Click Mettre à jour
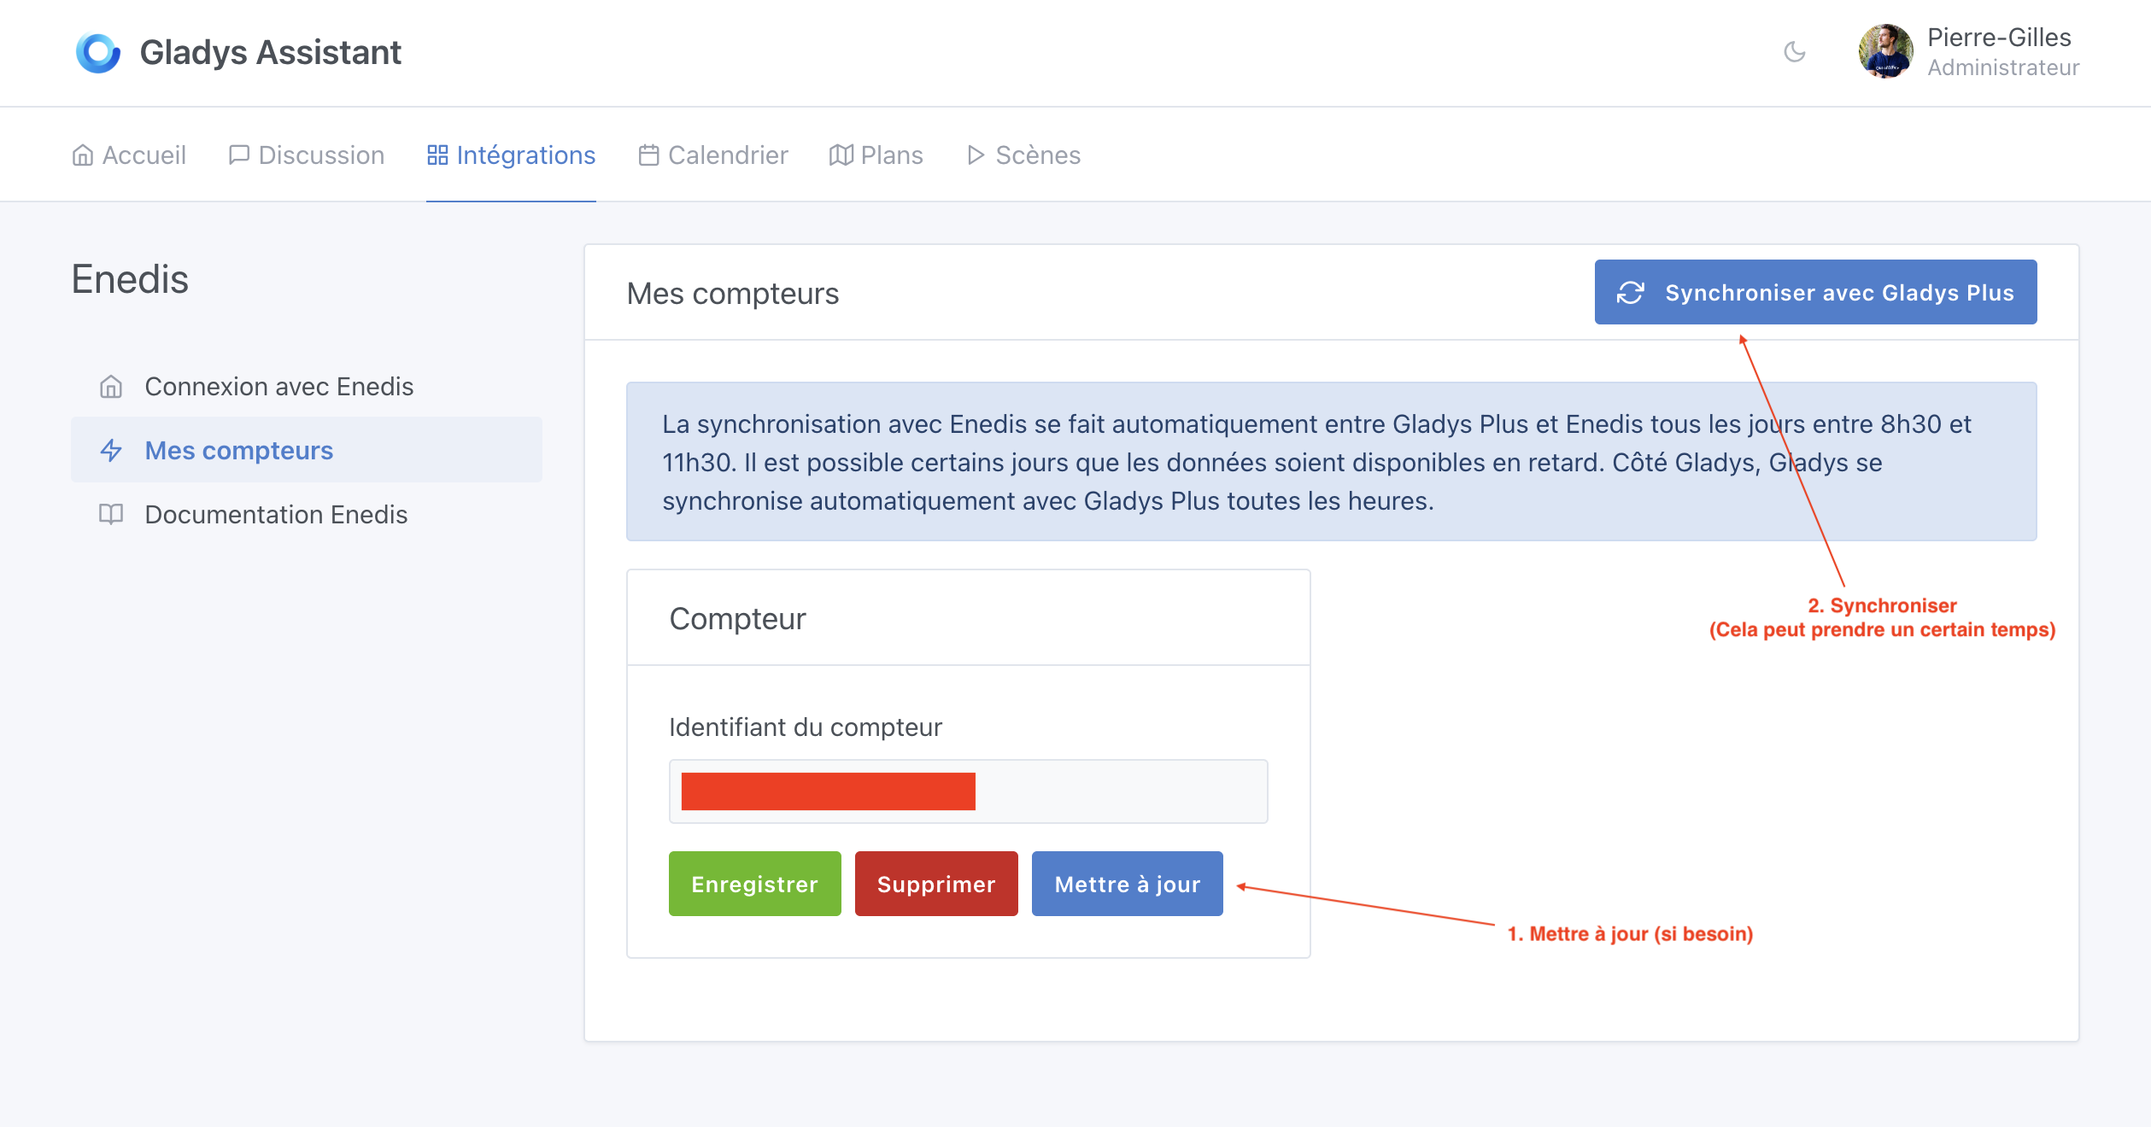The width and height of the screenshot is (2151, 1127). [x=1127, y=884]
